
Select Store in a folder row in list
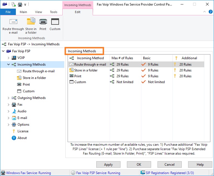136,70
